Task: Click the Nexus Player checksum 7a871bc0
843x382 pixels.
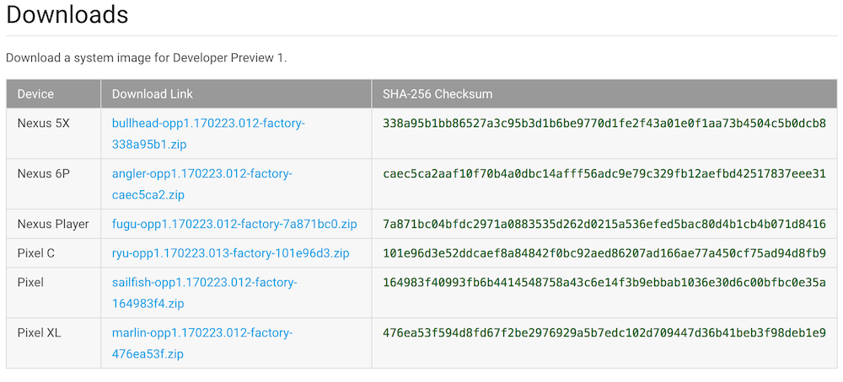Action: pos(604,224)
